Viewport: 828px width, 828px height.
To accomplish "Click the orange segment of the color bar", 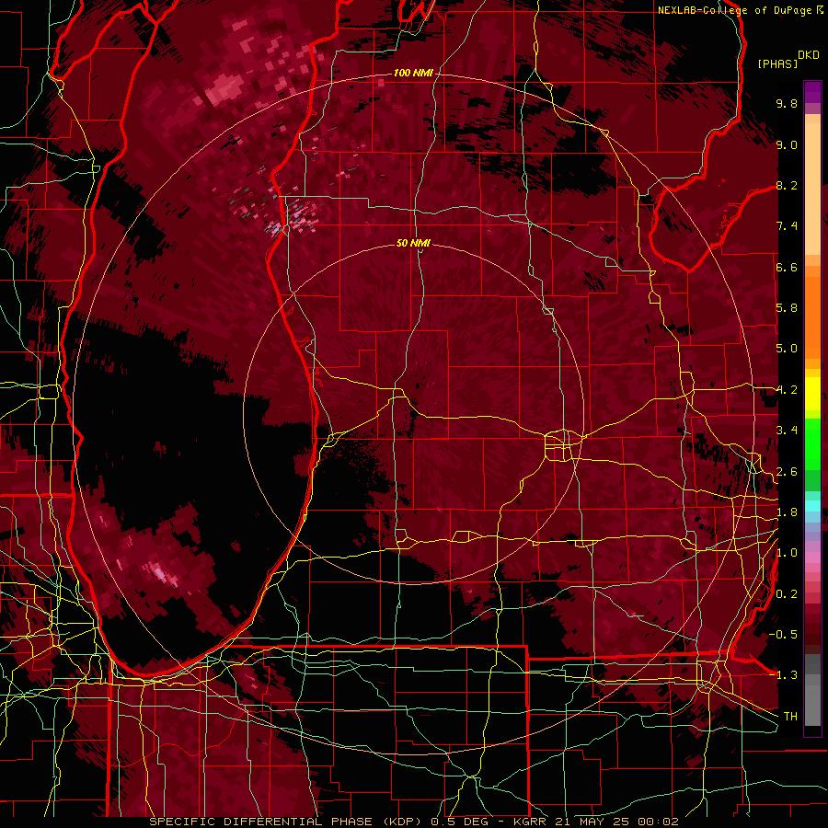I will pos(812,312).
